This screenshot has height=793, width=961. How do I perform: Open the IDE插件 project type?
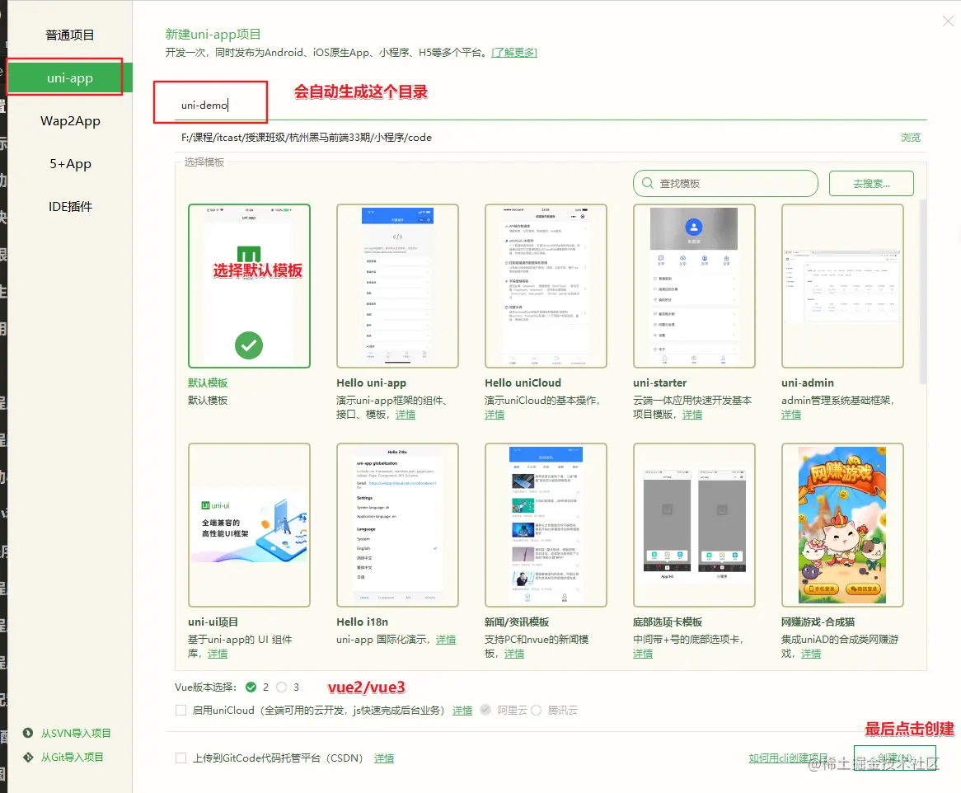70,207
